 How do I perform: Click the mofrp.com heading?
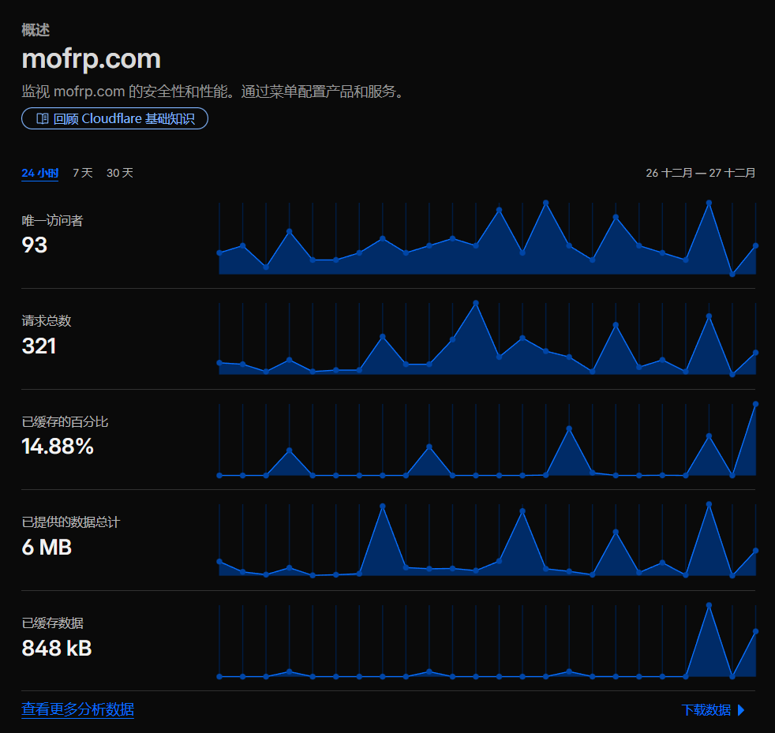click(x=91, y=58)
